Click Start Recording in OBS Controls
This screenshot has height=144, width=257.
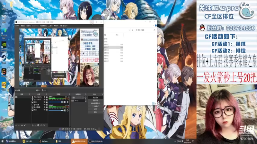(95, 100)
